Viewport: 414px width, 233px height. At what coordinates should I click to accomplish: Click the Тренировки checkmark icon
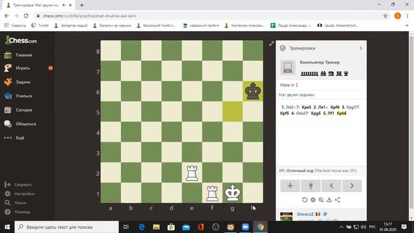[283, 49]
